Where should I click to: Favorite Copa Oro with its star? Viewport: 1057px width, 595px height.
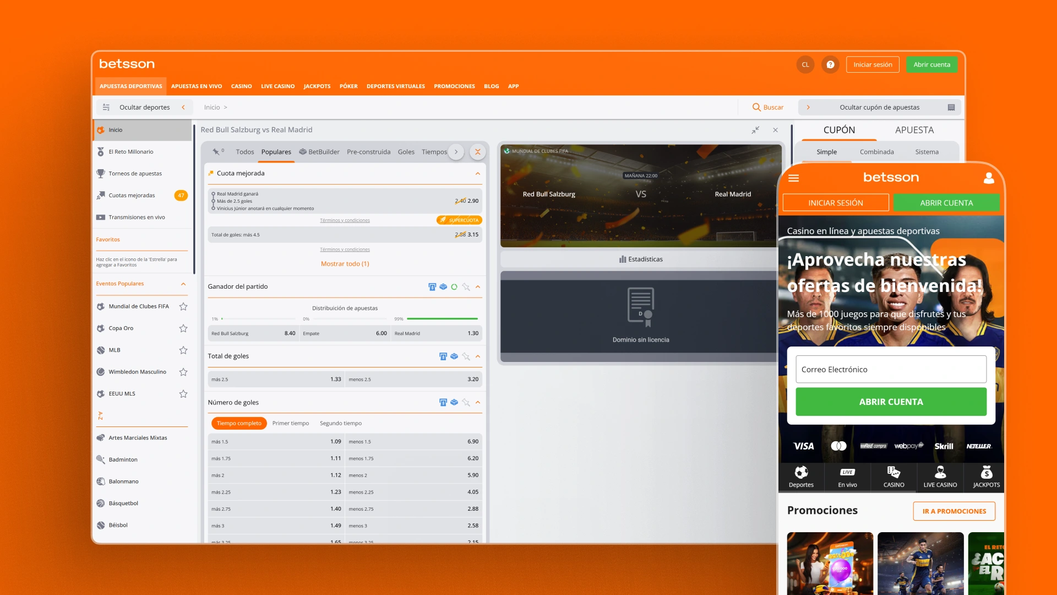183,328
